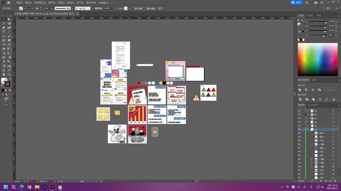Click the Home icon in top bar

click(9, 3)
